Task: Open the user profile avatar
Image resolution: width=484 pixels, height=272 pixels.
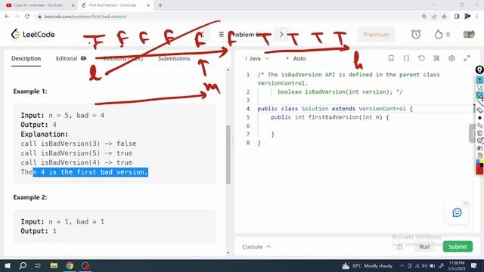Action: [x=469, y=34]
